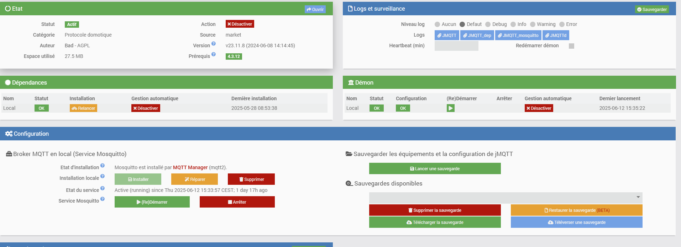Screen dimensions: 681x247
Task: Open the plugin with the Ouvrir button
Action: [315, 10]
